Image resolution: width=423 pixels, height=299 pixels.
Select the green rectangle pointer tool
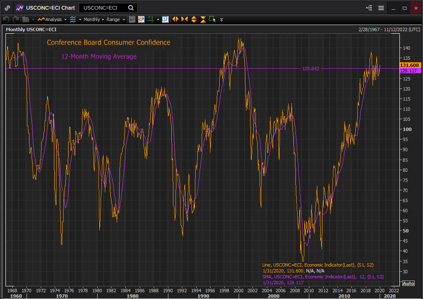[x=212, y=19]
